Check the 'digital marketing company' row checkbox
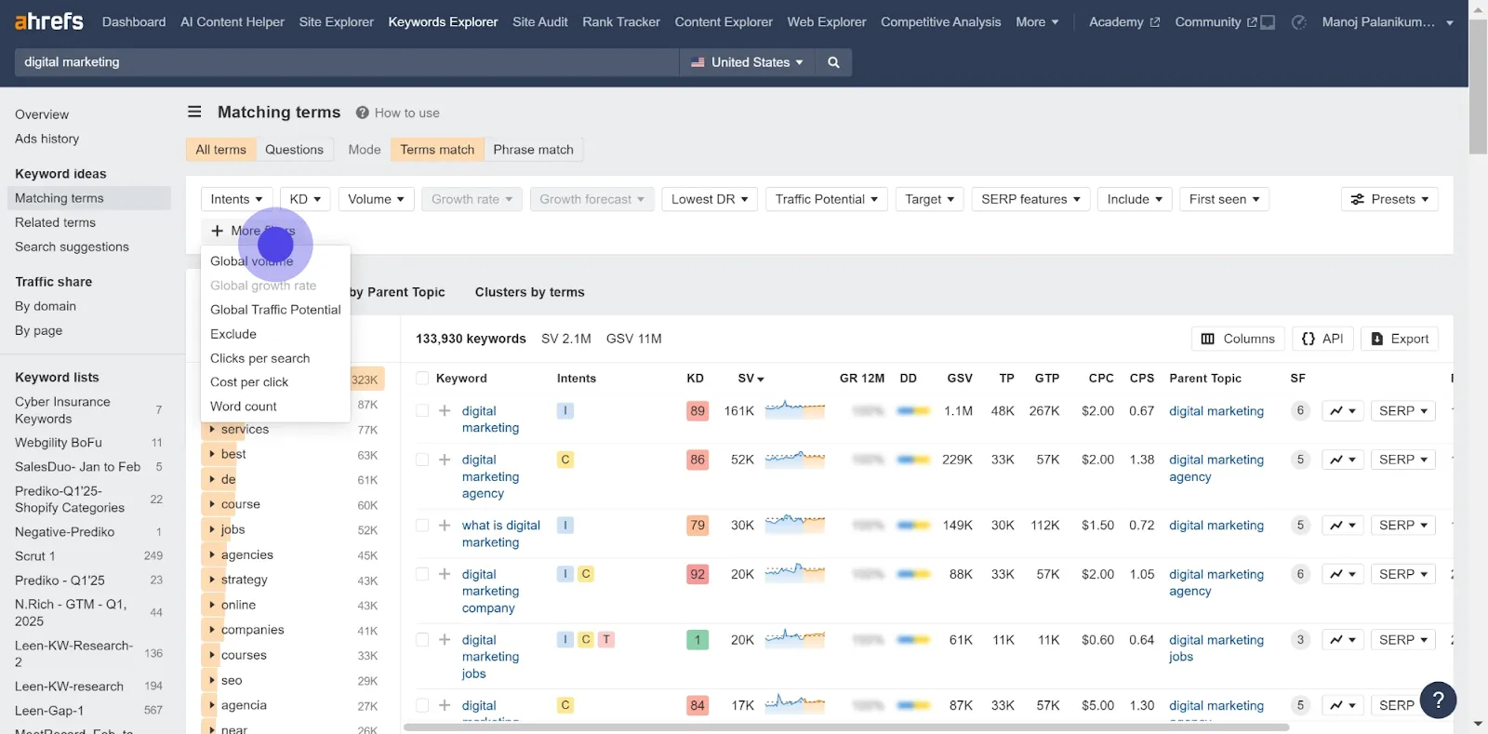Screen dimensions: 1488x734 tap(422, 574)
